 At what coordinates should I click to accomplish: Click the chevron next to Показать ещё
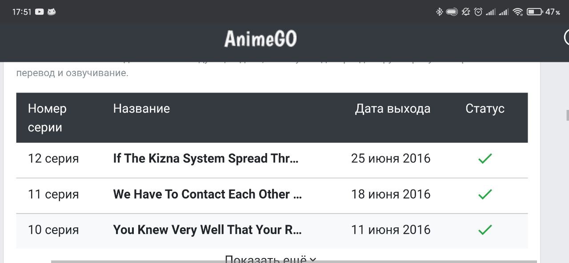point(313,259)
